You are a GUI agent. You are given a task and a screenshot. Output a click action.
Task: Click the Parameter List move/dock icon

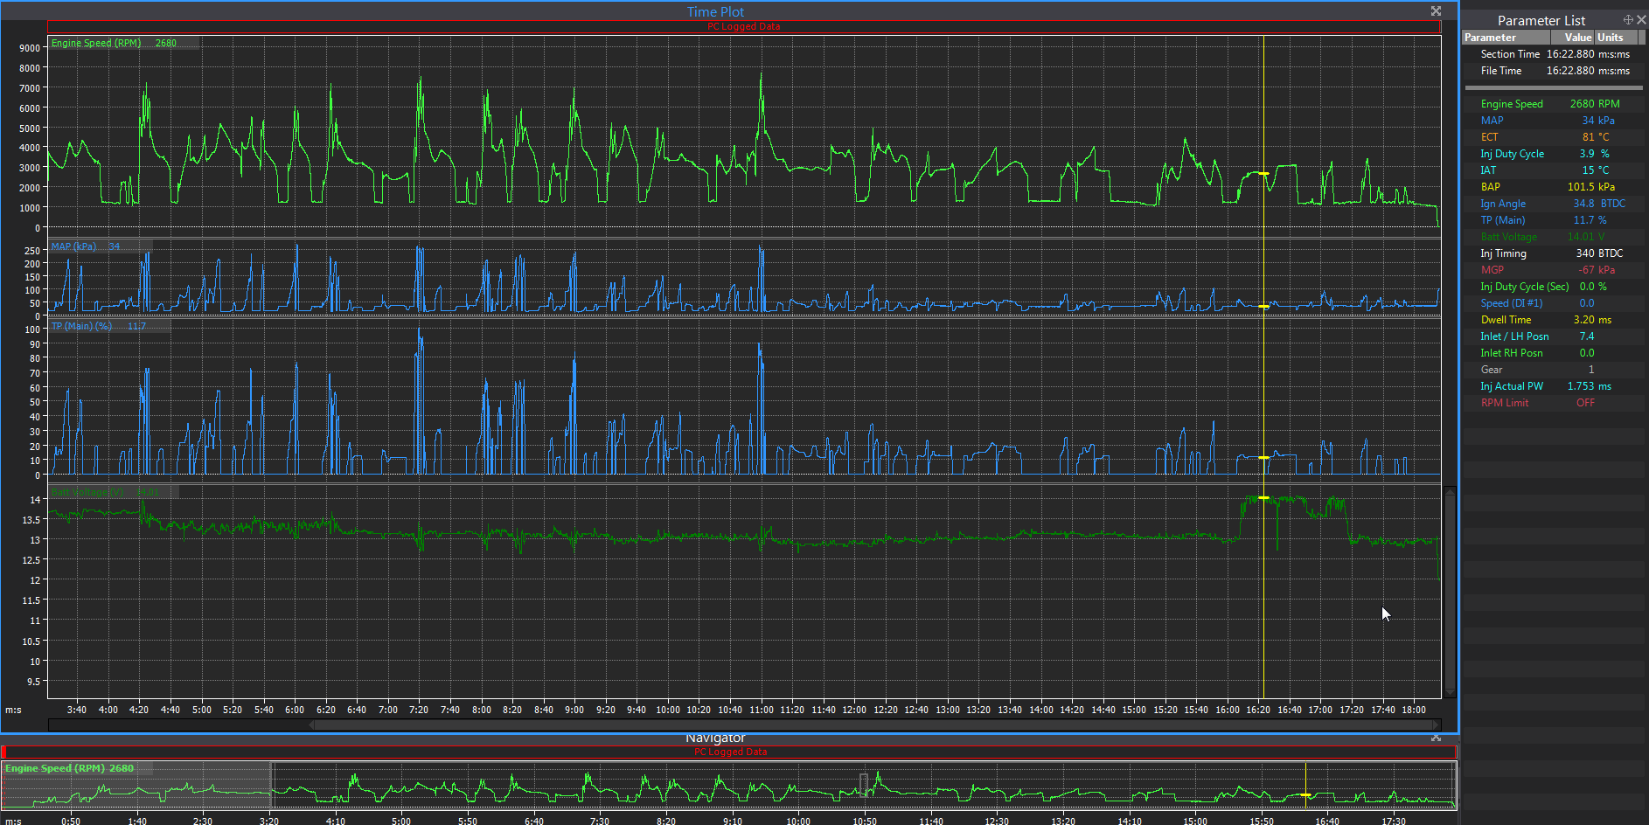pos(1628,19)
